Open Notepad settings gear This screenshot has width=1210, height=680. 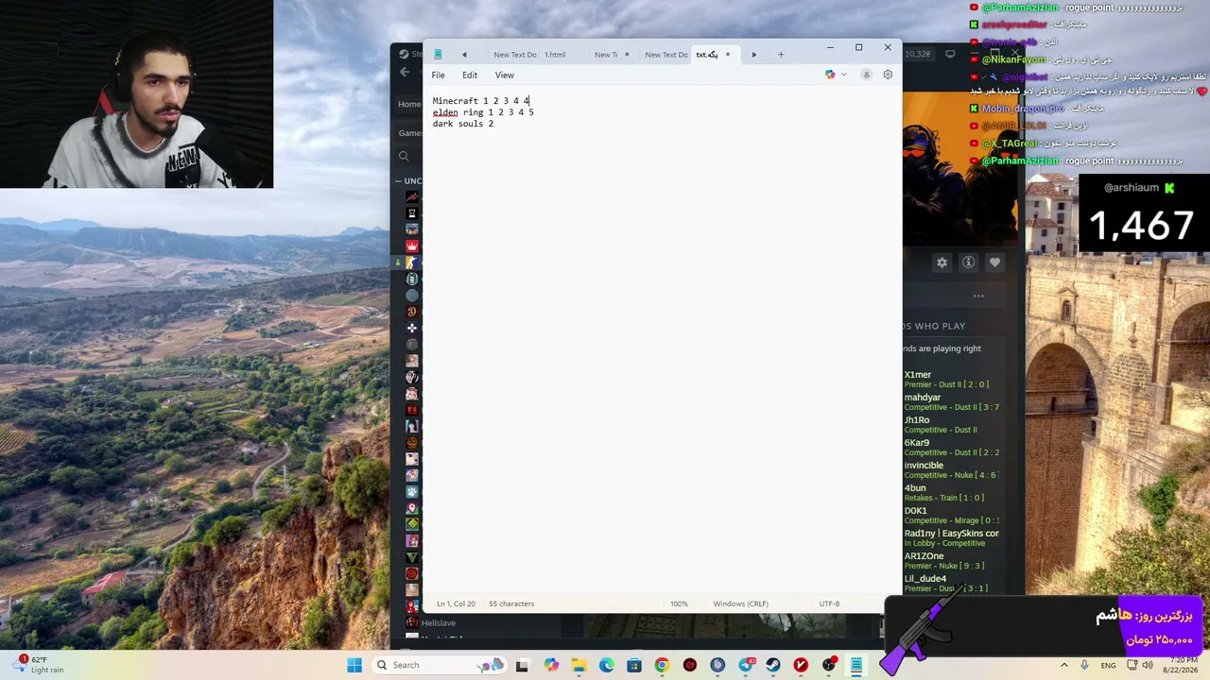coord(888,75)
